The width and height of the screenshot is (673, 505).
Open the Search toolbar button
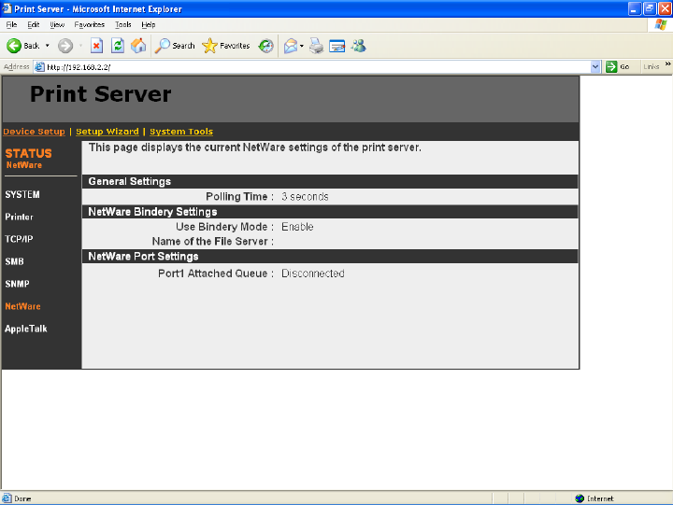point(175,46)
